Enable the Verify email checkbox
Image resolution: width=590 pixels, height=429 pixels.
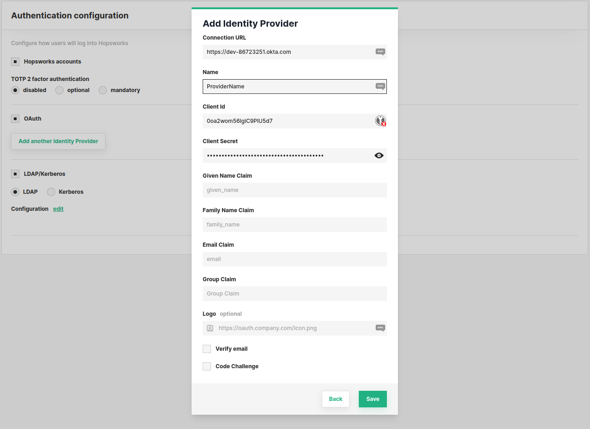pos(206,348)
